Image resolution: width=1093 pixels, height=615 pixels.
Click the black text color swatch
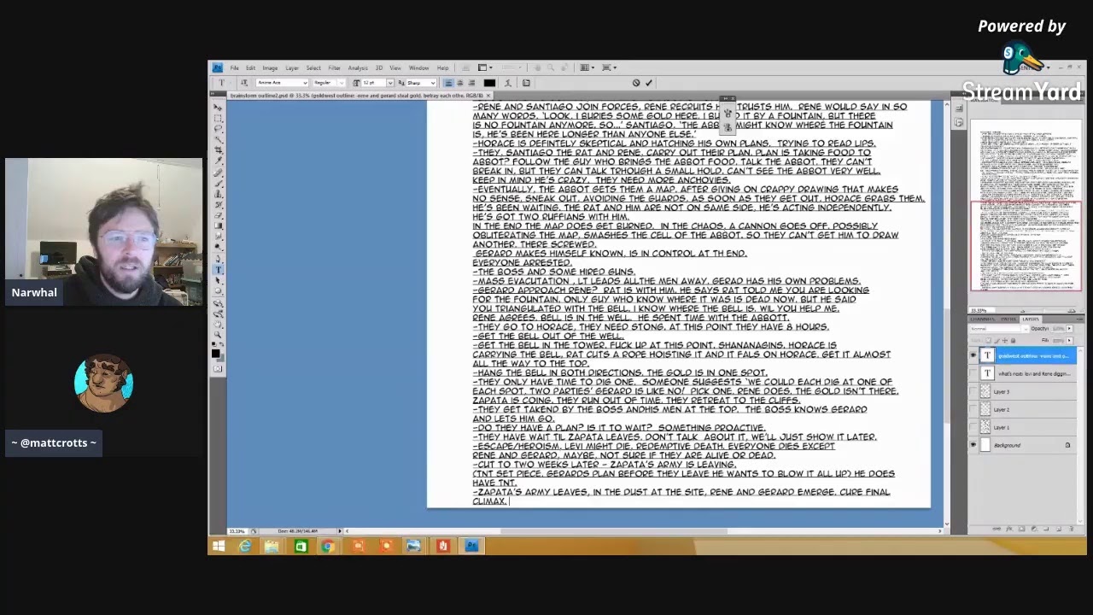(x=489, y=83)
